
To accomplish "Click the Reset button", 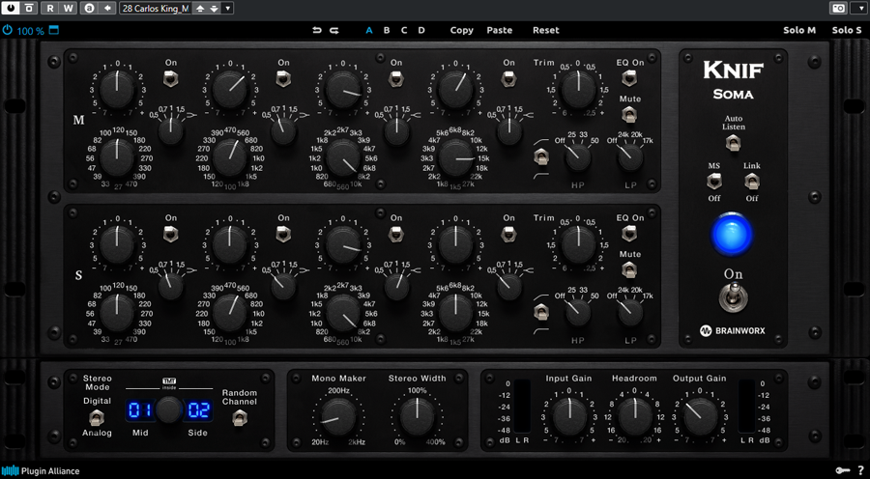I will [x=546, y=31].
